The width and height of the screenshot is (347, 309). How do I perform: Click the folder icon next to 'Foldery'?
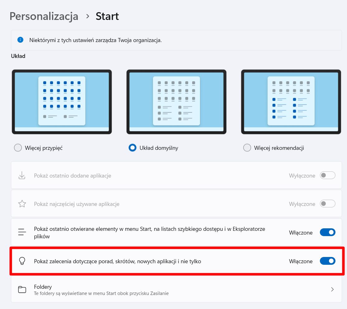(x=22, y=289)
